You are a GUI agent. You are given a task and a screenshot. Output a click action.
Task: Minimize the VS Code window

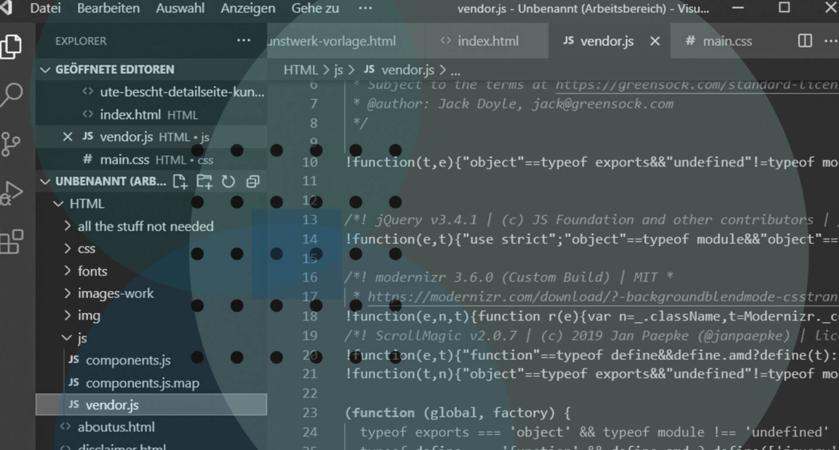738,8
